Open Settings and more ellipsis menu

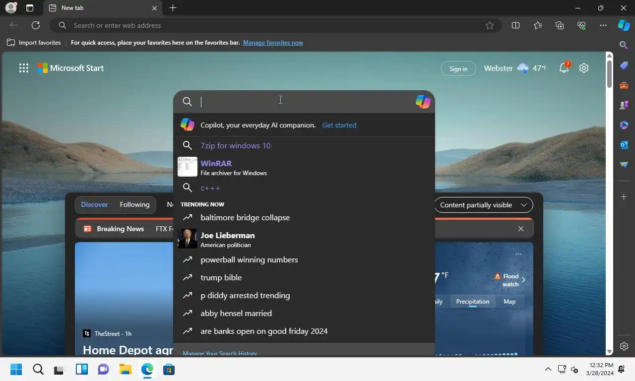pyautogui.click(x=603, y=25)
